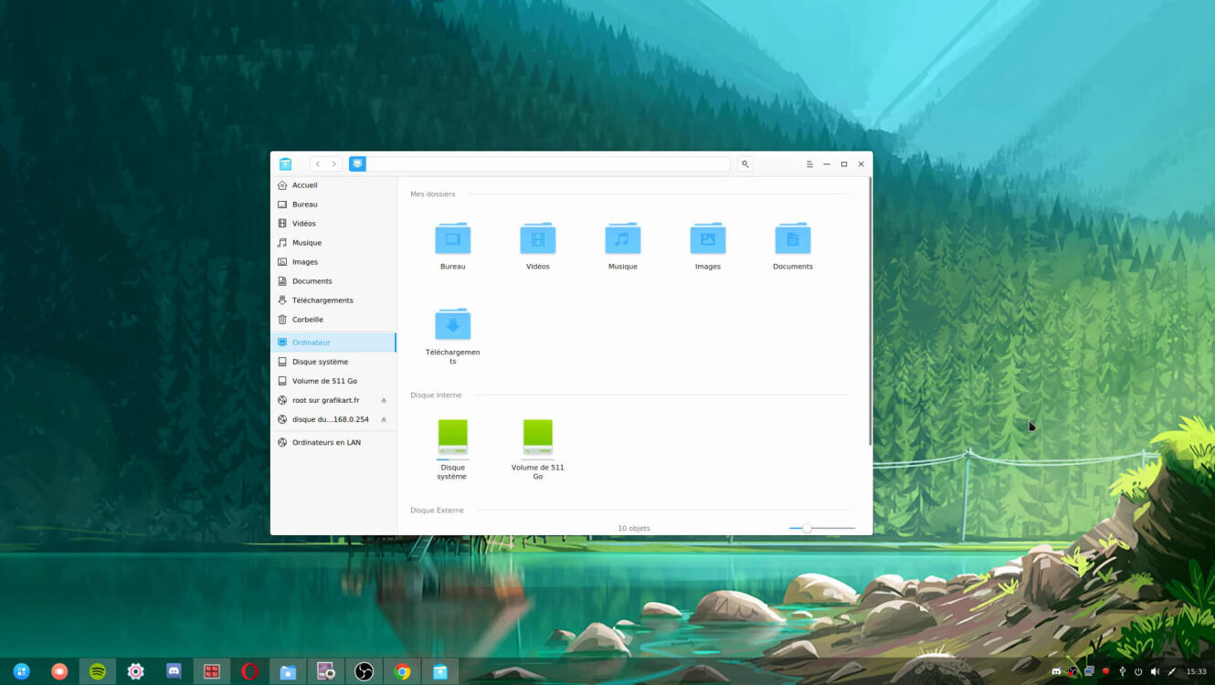
Task: Open the Musique folder in main pane
Action: pos(622,239)
